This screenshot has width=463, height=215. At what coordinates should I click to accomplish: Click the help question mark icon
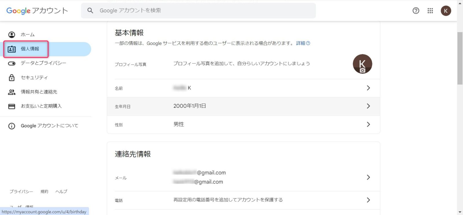click(416, 11)
